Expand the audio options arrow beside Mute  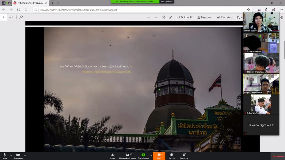coord(11,155)
